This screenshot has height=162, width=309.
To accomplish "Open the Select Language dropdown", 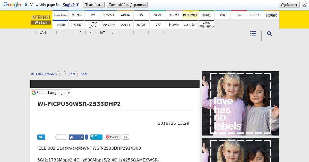I will (x=51, y=93).
